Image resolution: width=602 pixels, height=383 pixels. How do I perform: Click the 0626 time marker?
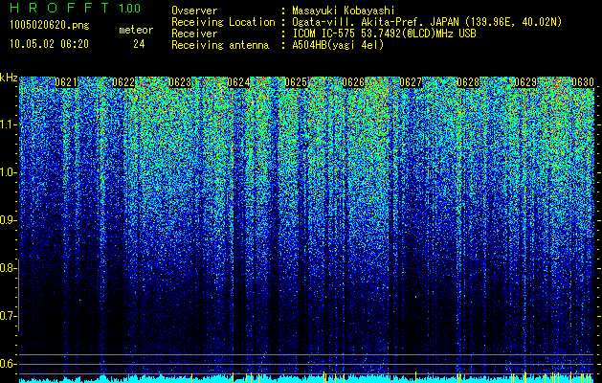pyautogui.click(x=353, y=82)
